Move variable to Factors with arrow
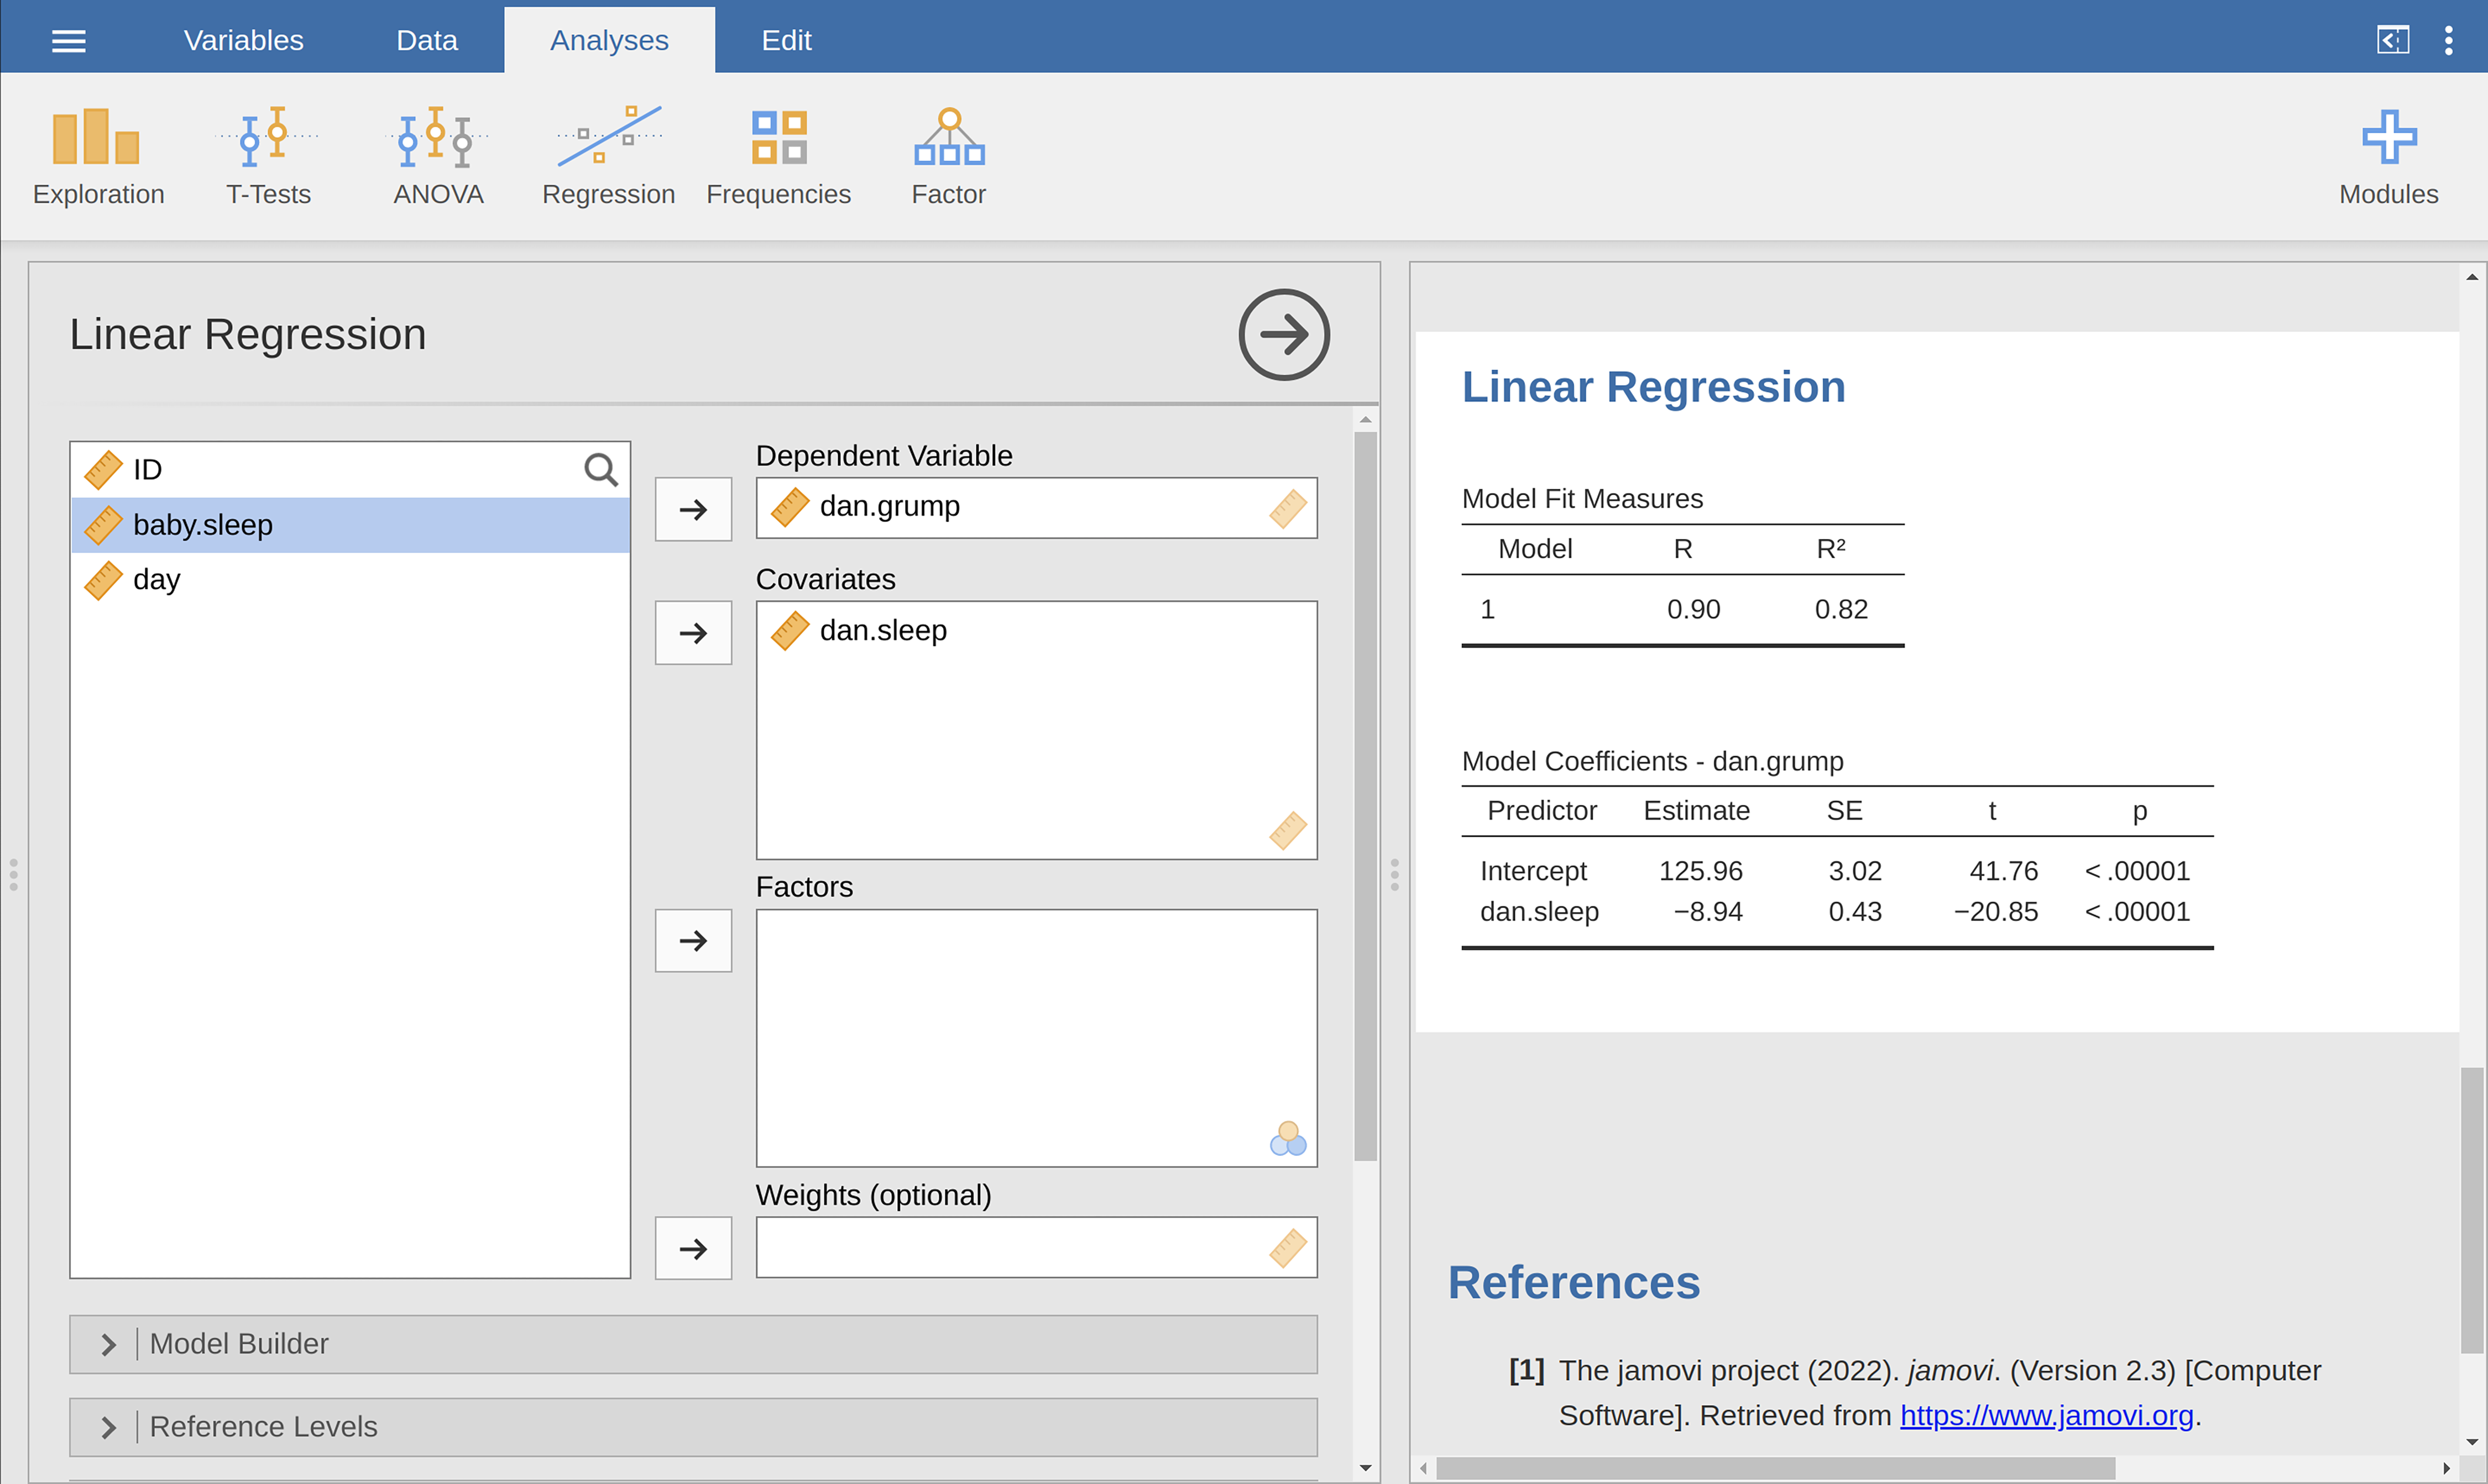Viewport: 2488px width, 1484px height. point(693,940)
